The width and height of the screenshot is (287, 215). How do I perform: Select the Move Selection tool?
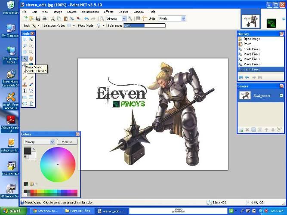31,46
